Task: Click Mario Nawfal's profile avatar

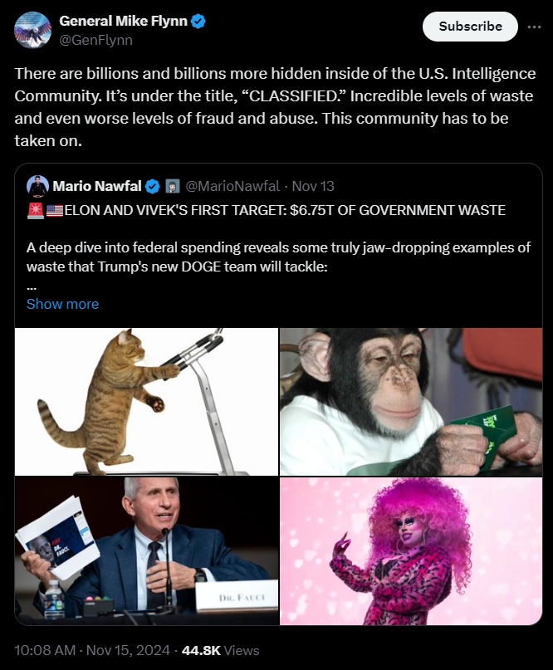Action: point(37,186)
